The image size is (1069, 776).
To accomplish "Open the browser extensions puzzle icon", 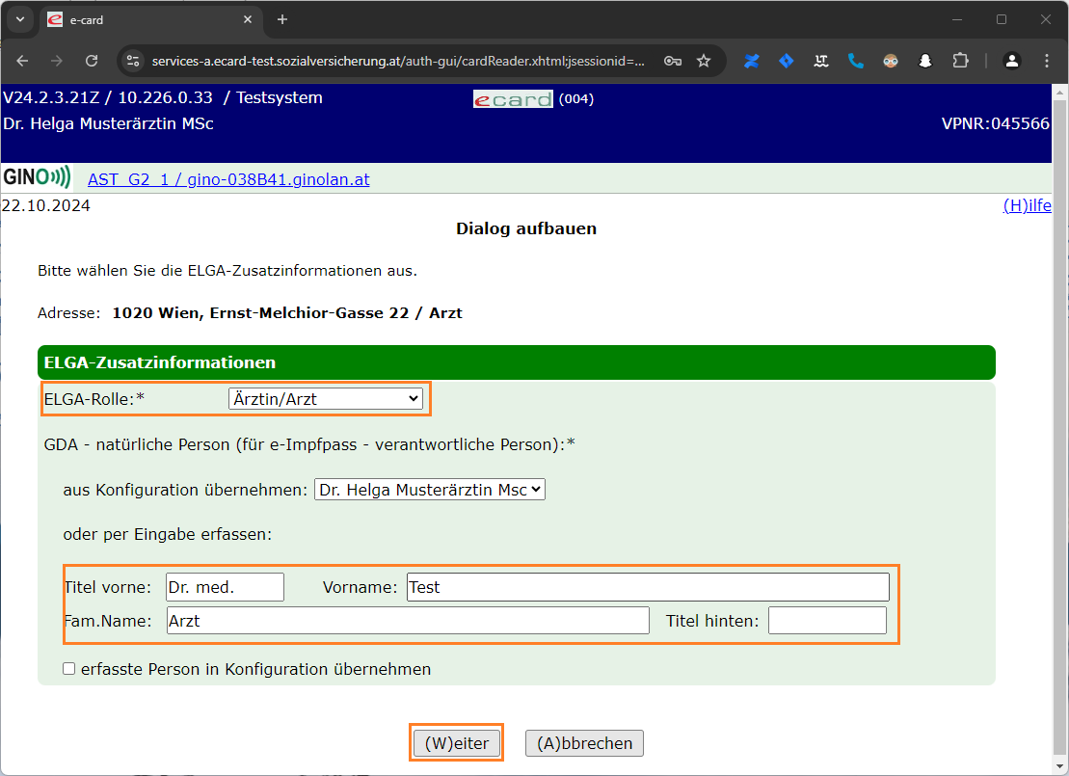I will pos(959,61).
